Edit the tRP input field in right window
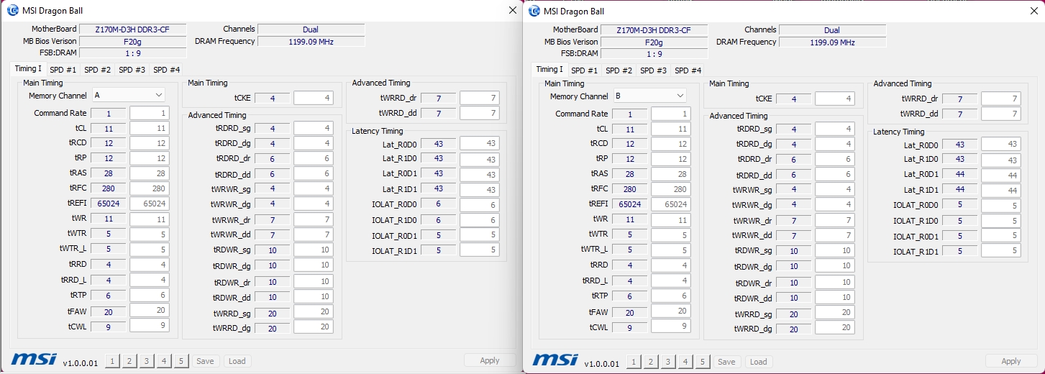The image size is (1045, 374). coord(671,159)
